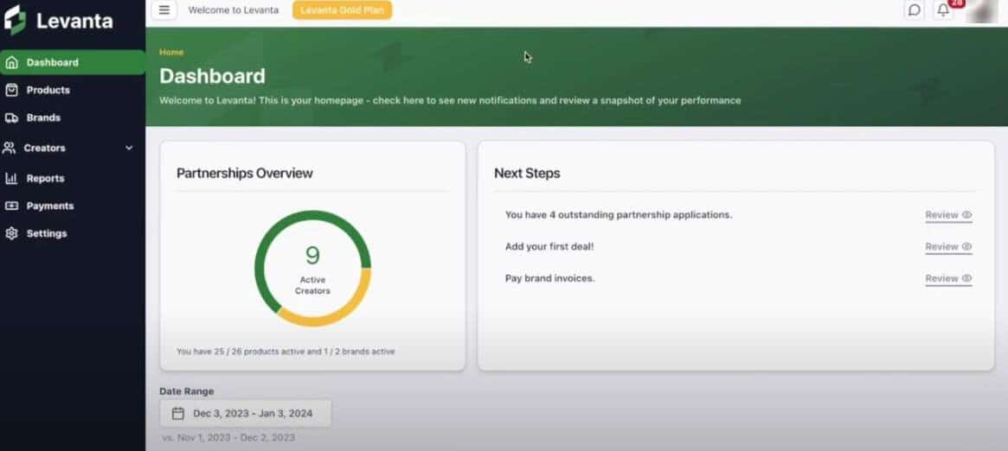Review outstanding partnership applications
Screen dimensions: 1008x451
[x=947, y=215]
